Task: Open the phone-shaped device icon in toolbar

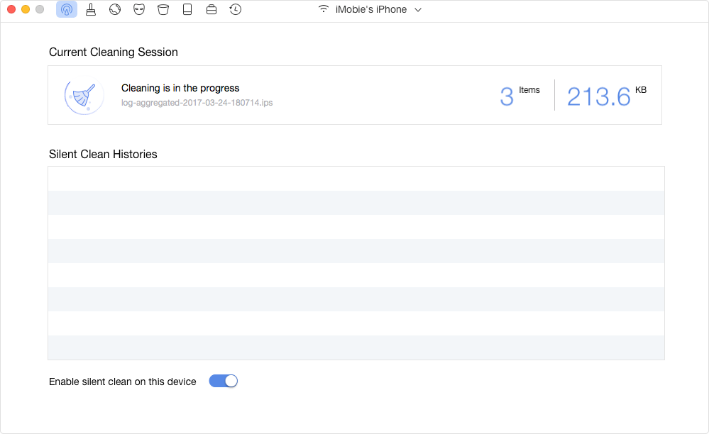Action: click(x=187, y=10)
